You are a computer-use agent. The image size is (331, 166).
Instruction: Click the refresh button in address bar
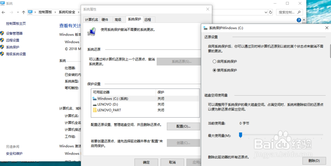(271, 12)
